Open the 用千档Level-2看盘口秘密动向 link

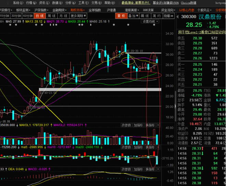tap(202, 32)
